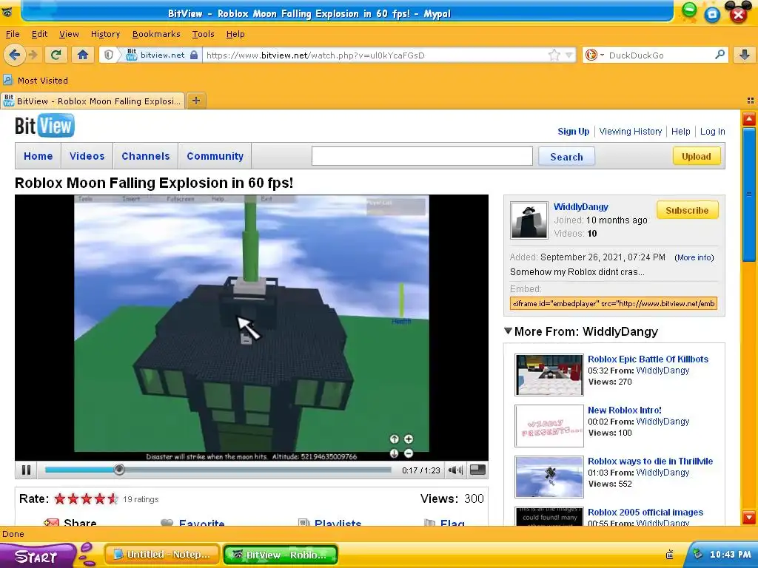
Task: Select the embed iframe code field
Action: (x=614, y=303)
